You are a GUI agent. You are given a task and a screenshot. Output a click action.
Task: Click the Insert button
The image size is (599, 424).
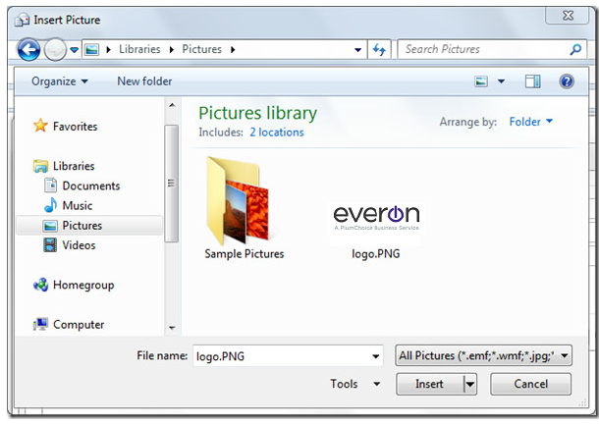(429, 384)
